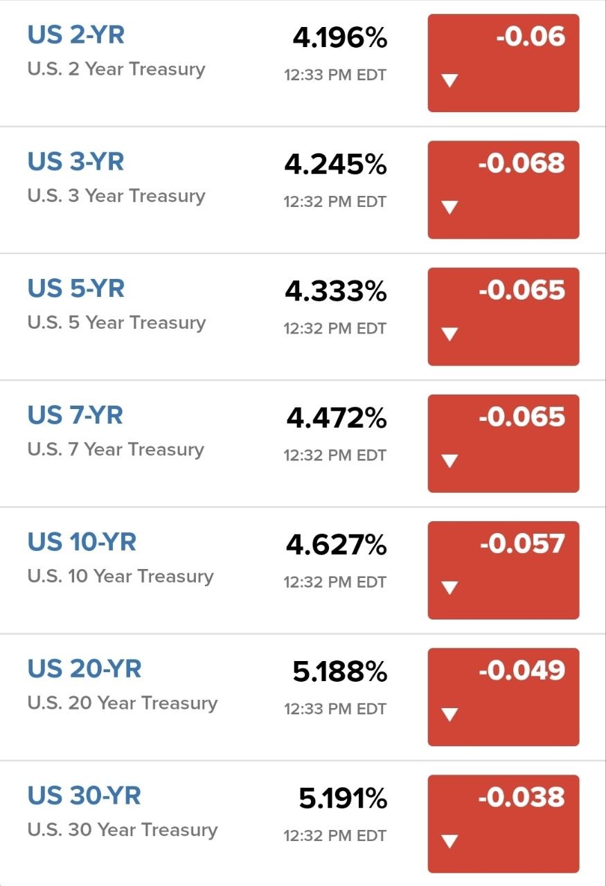606x886 pixels.
Task: Select the U.S. 30 Year Treasury description
Action: [123, 829]
